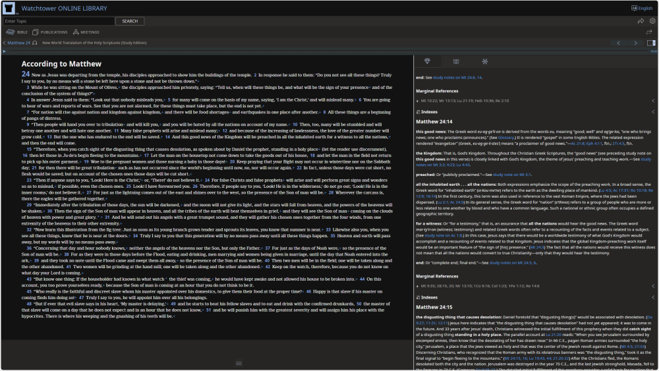Go to next chapter arrow
The height and width of the screenshot is (371, 659).
(x=635, y=43)
